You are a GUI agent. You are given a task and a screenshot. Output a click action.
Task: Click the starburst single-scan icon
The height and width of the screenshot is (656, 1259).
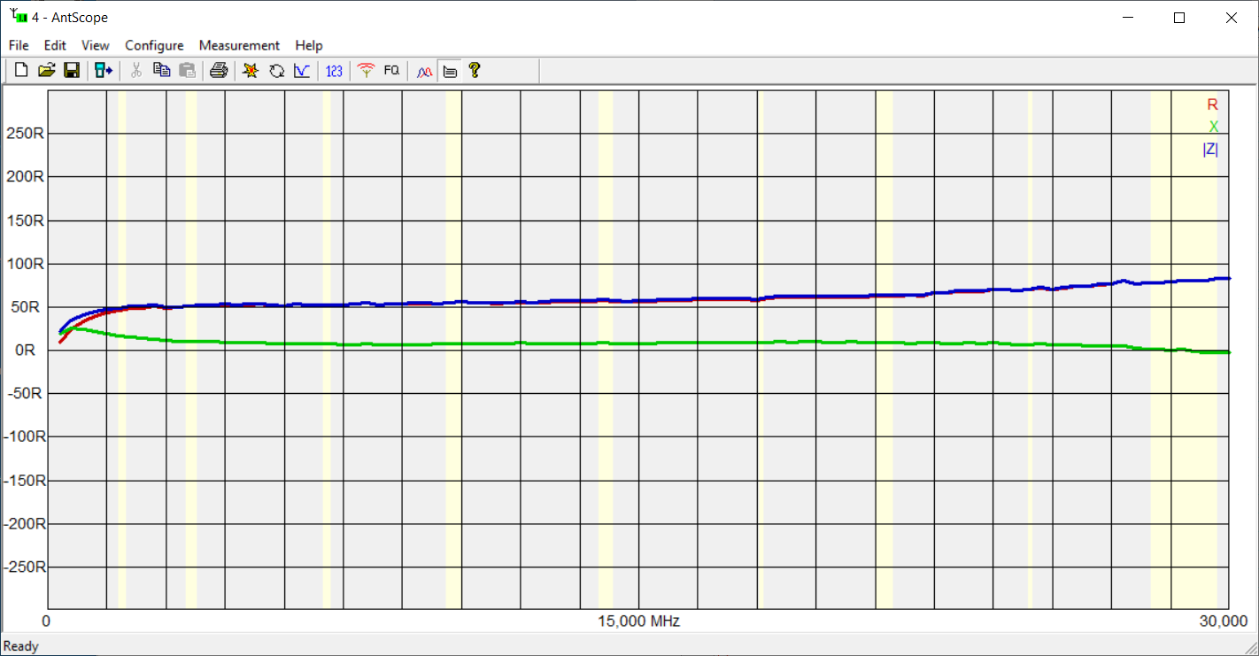tap(251, 71)
